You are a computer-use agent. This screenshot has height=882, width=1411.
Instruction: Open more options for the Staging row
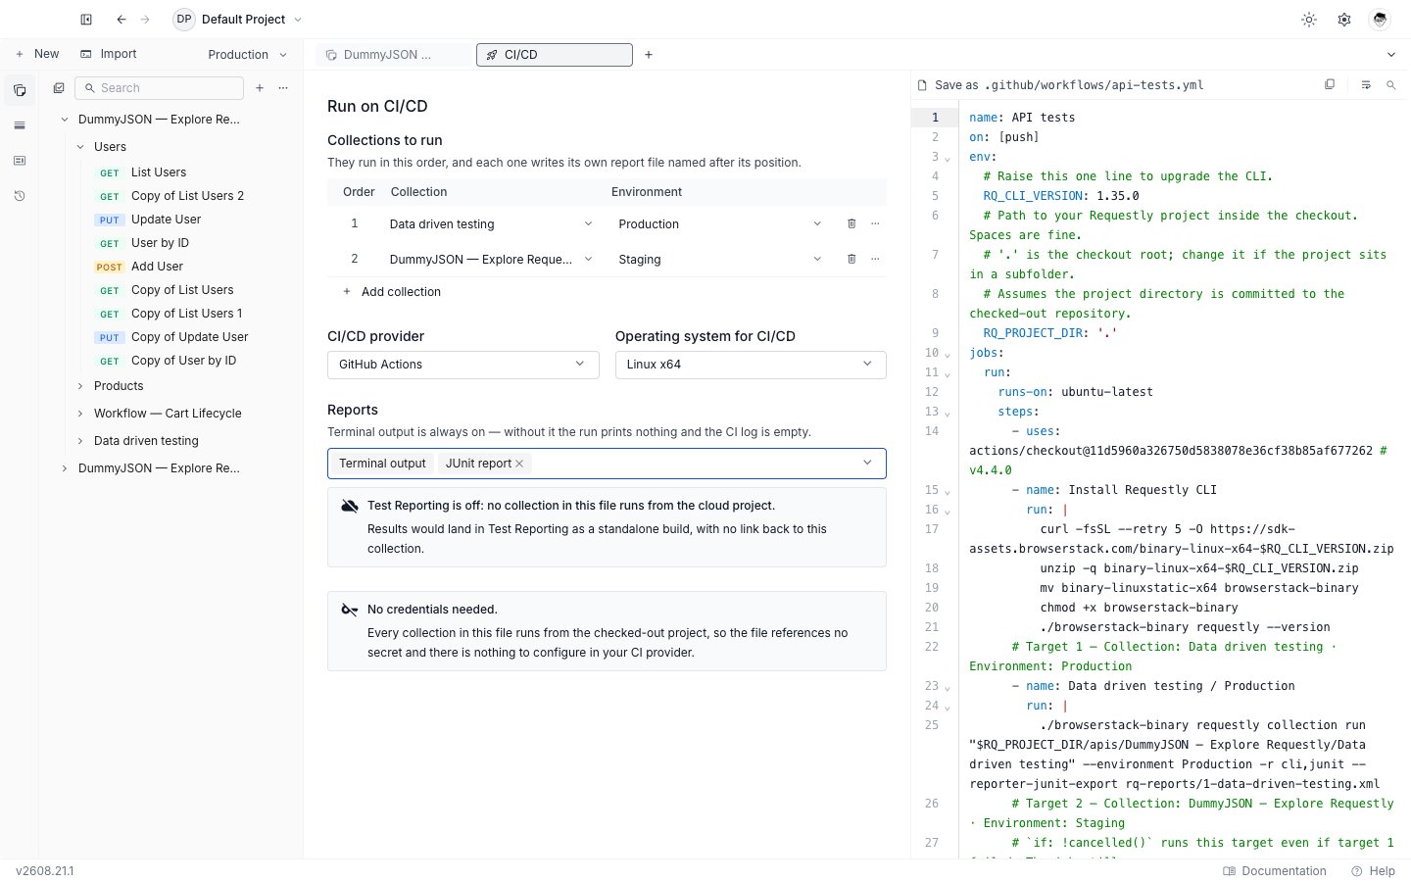(x=875, y=260)
